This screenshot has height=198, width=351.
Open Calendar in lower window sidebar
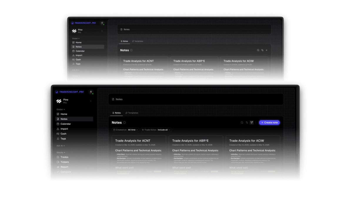point(74,124)
